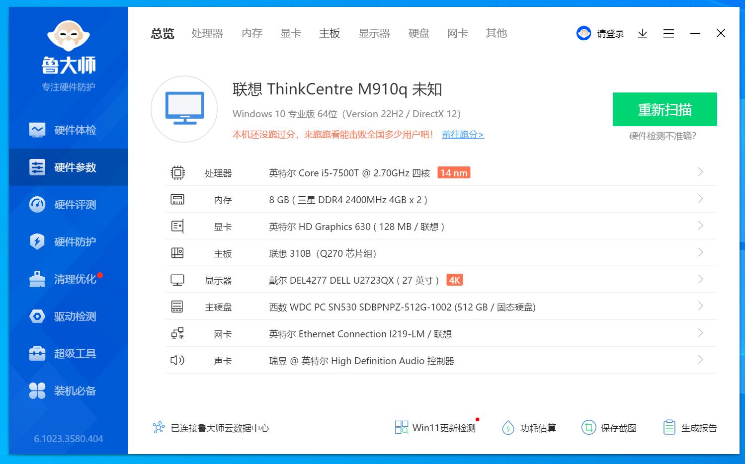Click the 前往跑分 benchmark link

click(x=462, y=134)
